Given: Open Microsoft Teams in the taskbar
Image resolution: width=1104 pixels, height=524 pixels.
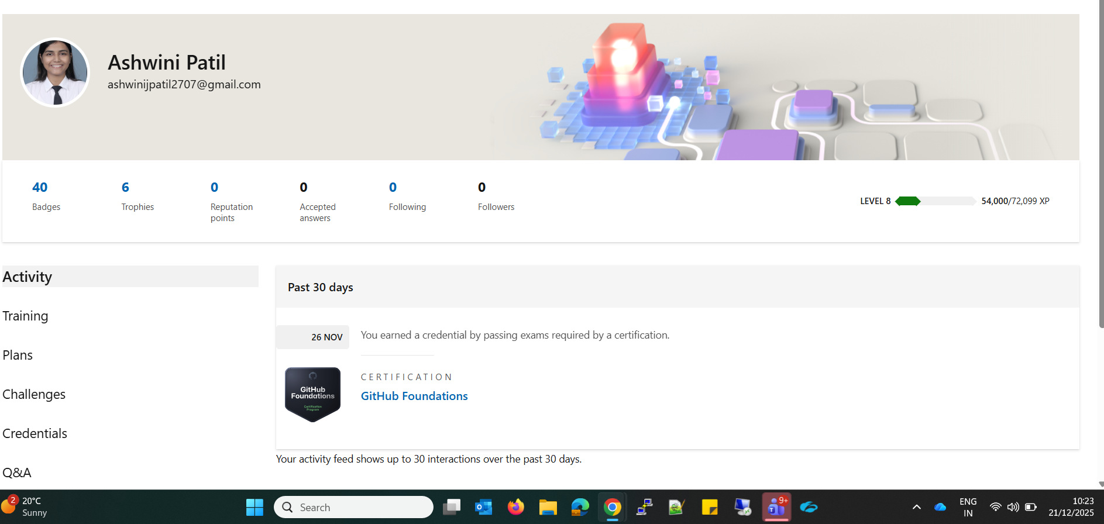Looking at the screenshot, I should (776, 507).
